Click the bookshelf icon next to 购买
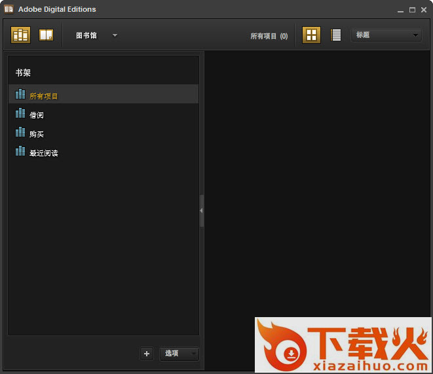The image size is (433, 374). click(x=20, y=132)
